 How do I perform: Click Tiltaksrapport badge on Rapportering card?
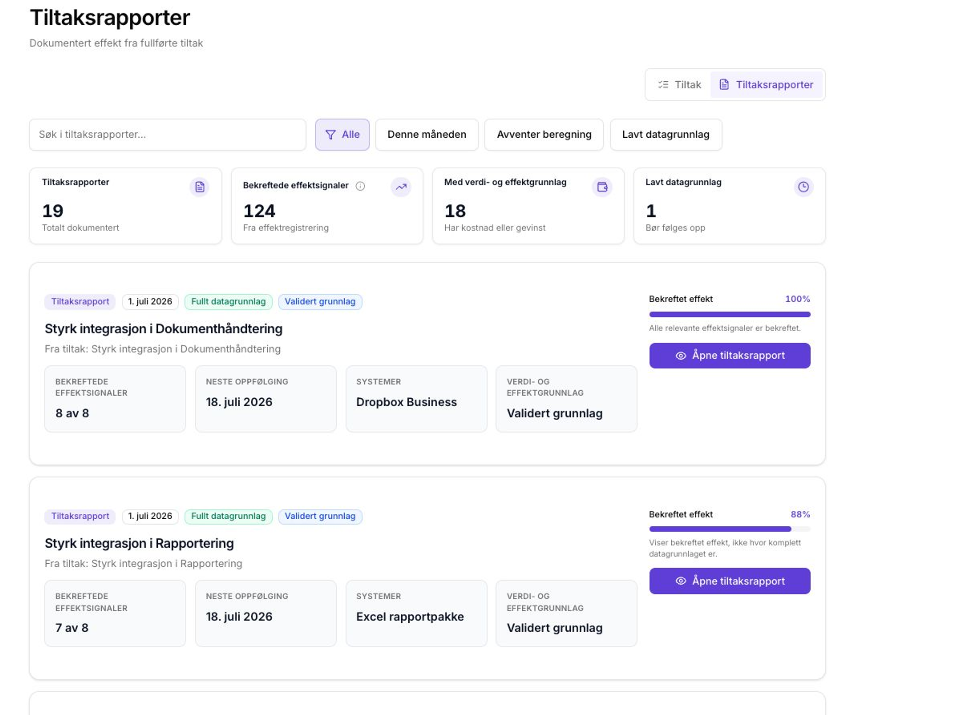(80, 516)
